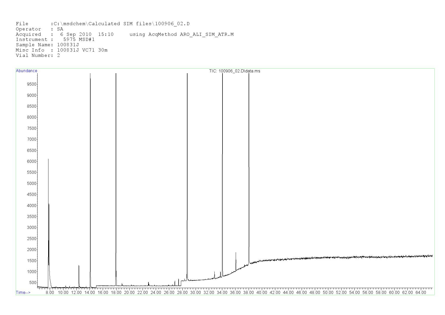Click the file path line in header
The image size is (445, 315).
102,24
